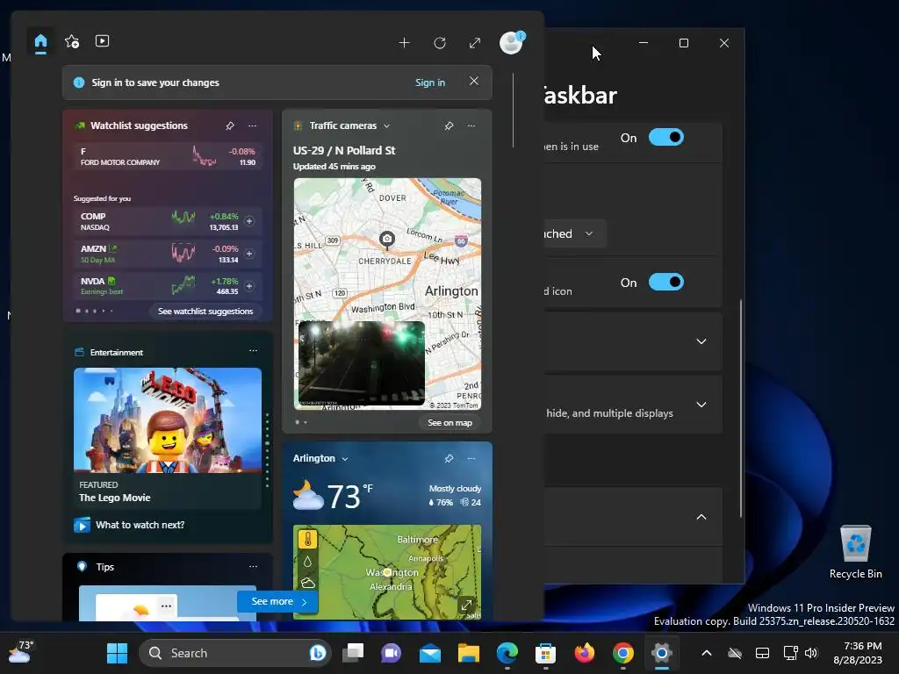Image resolution: width=899 pixels, height=674 pixels.
Task: Expand the weather map
Action: point(467,606)
